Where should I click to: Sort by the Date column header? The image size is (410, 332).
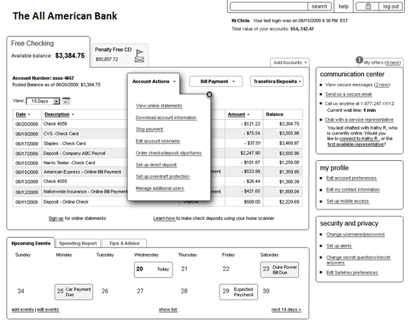(x=23, y=115)
